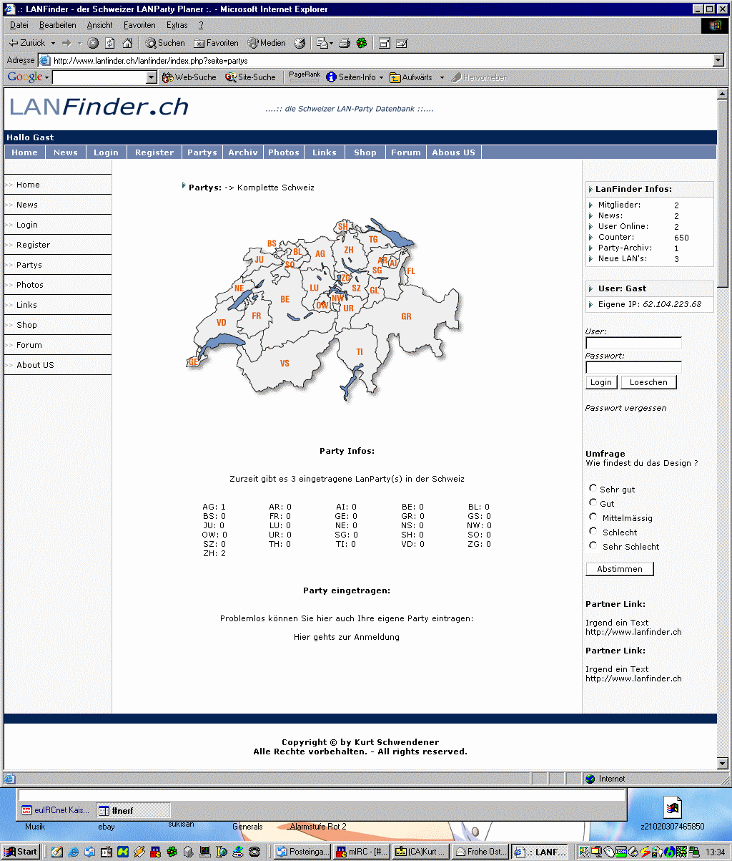This screenshot has width=732, height=861.
Task: Click the Aufwärts folder icon
Action: (395, 77)
